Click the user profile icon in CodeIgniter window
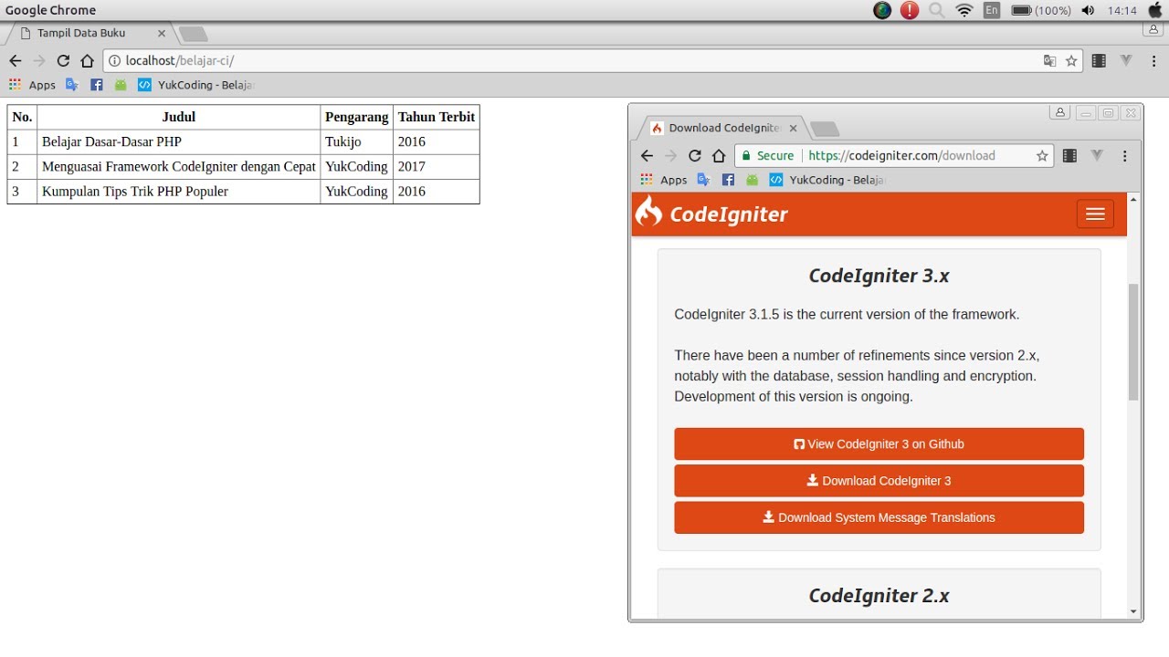The width and height of the screenshot is (1169, 657). 1059,112
